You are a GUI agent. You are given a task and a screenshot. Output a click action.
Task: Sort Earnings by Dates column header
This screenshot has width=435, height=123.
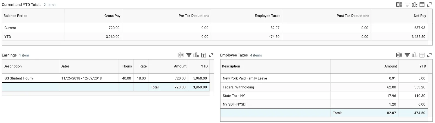pyautogui.click(x=89, y=66)
